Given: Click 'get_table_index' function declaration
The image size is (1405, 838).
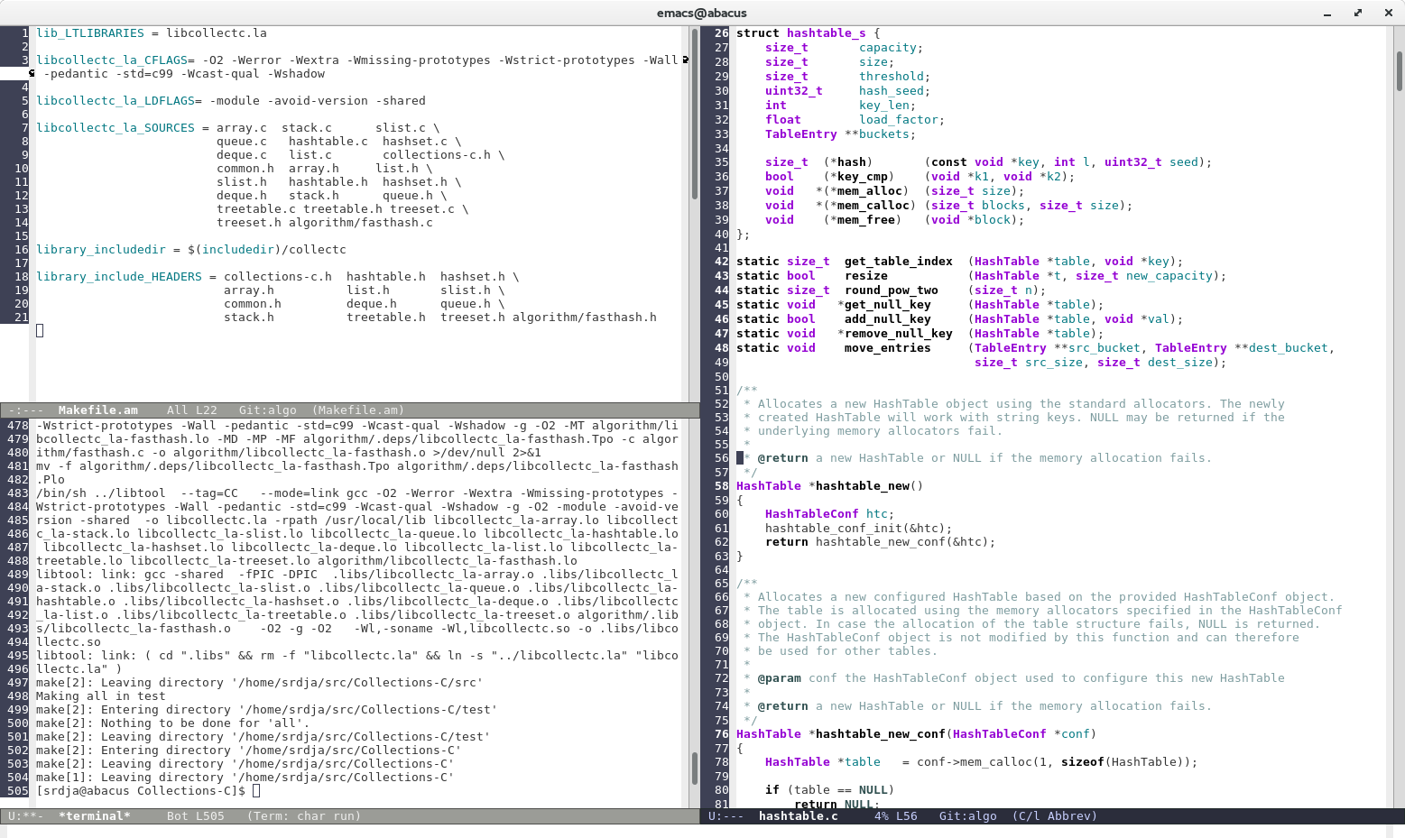Looking at the screenshot, I should [x=899, y=261].
